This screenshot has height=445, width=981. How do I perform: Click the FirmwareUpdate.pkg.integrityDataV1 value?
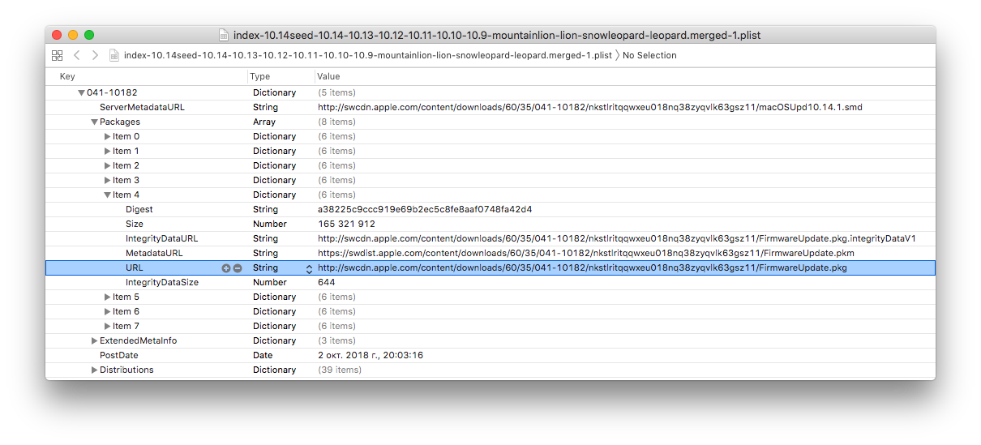click(x=616, y=238)
